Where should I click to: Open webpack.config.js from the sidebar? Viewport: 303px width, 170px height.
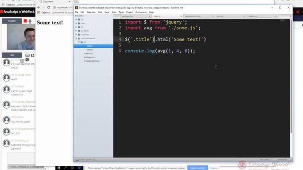[91, 61]
